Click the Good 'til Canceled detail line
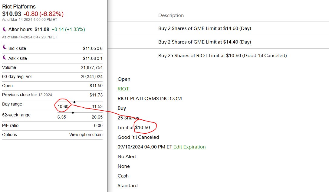The image size is (329, 192). 138,137
